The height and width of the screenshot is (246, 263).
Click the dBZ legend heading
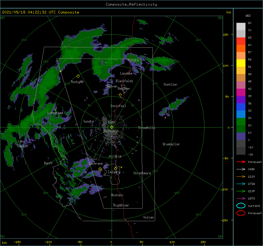(x=248, y=16)
